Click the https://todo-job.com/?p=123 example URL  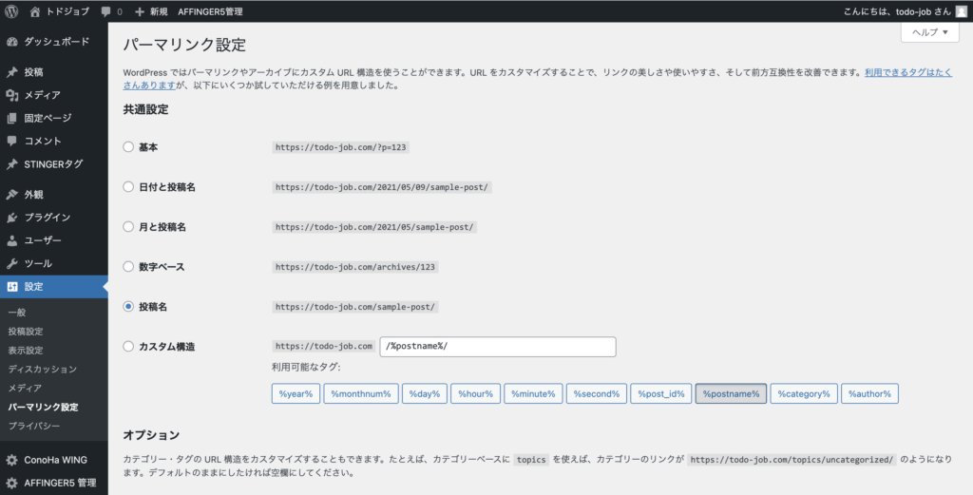coord(341,147)
